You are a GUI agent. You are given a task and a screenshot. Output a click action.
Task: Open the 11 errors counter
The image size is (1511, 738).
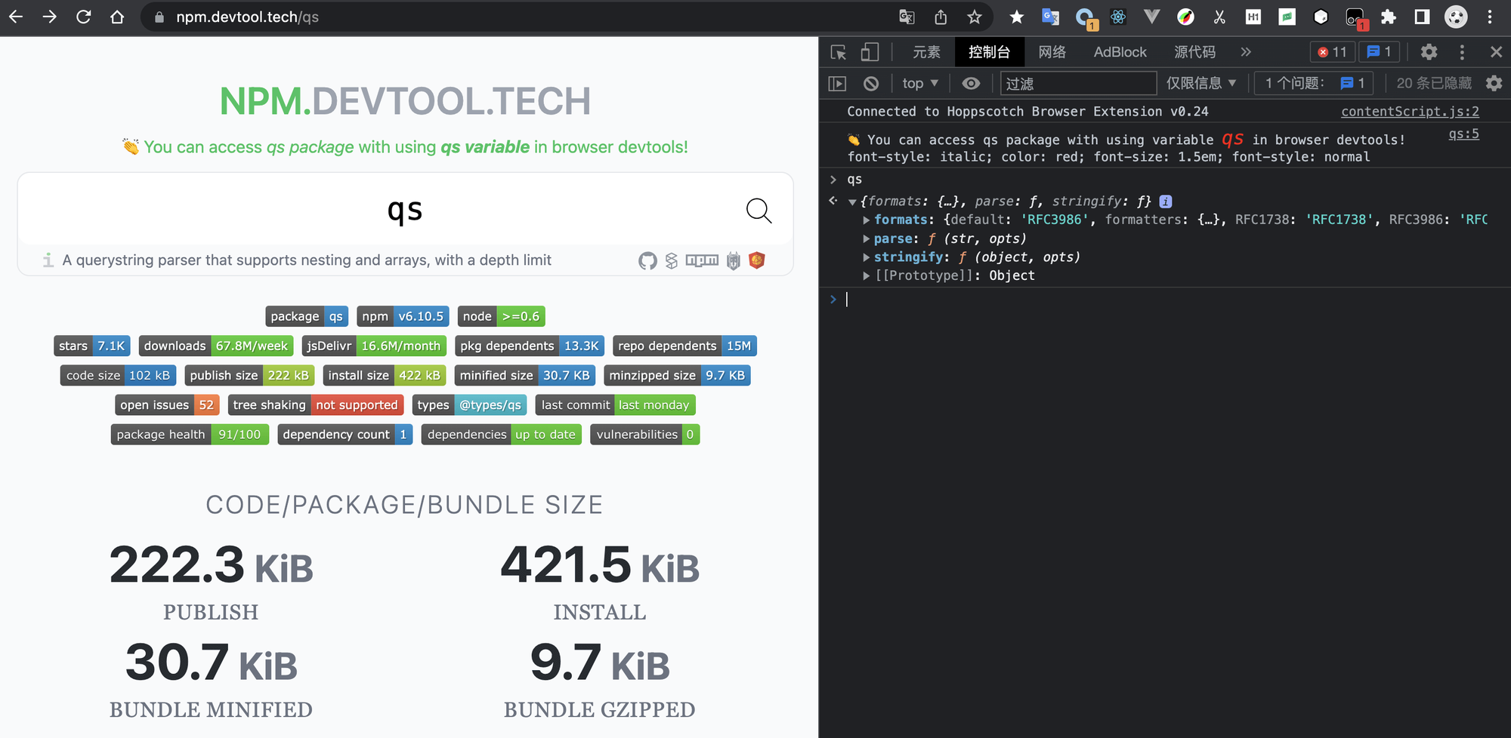tap(1333, 52)
